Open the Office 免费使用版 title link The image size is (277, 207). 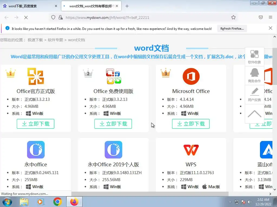coord(113,91)
